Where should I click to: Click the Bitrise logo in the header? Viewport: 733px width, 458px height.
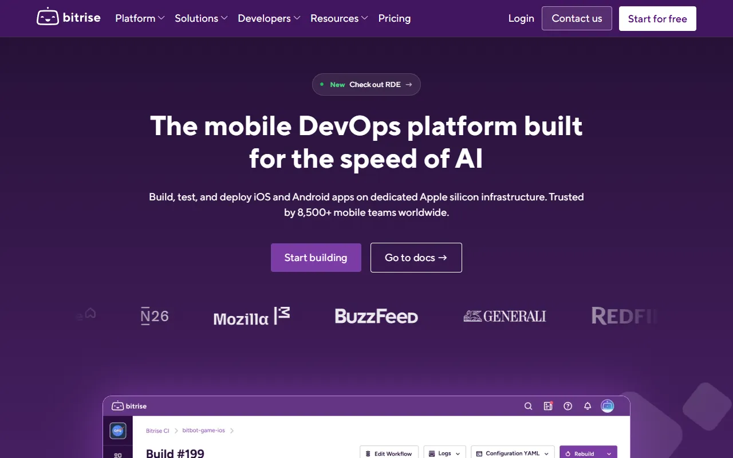click(69, 18)
